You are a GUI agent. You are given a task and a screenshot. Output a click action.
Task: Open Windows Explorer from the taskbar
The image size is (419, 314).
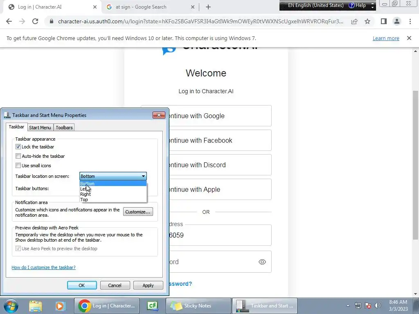36,306
